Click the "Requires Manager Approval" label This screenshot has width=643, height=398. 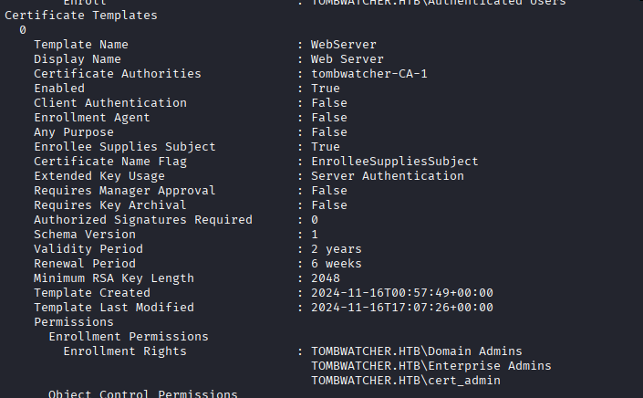coord(124,191)
